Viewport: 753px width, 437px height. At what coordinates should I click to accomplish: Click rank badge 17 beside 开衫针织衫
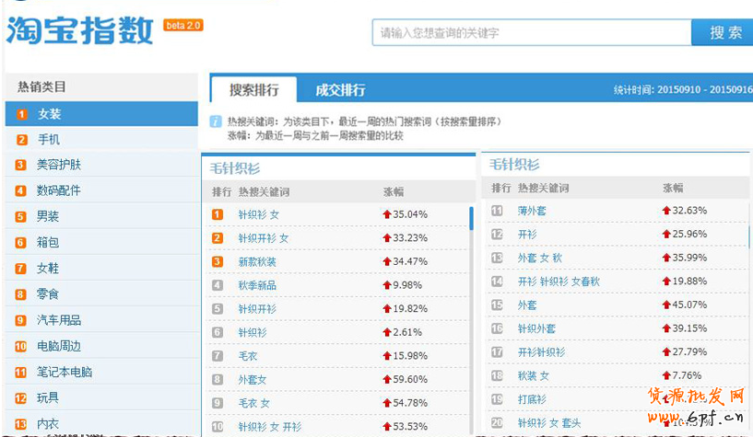pos(497,352)
